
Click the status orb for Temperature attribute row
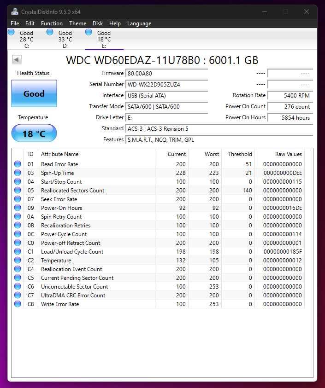[18, 260]
